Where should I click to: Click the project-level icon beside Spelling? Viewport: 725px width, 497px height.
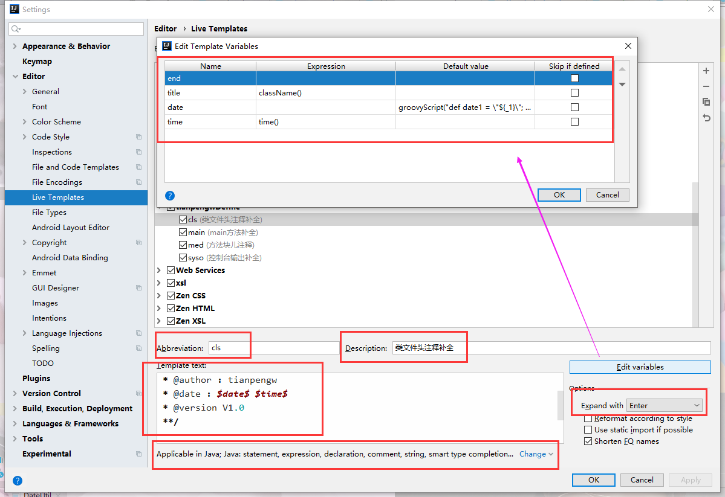pos(138,348)
